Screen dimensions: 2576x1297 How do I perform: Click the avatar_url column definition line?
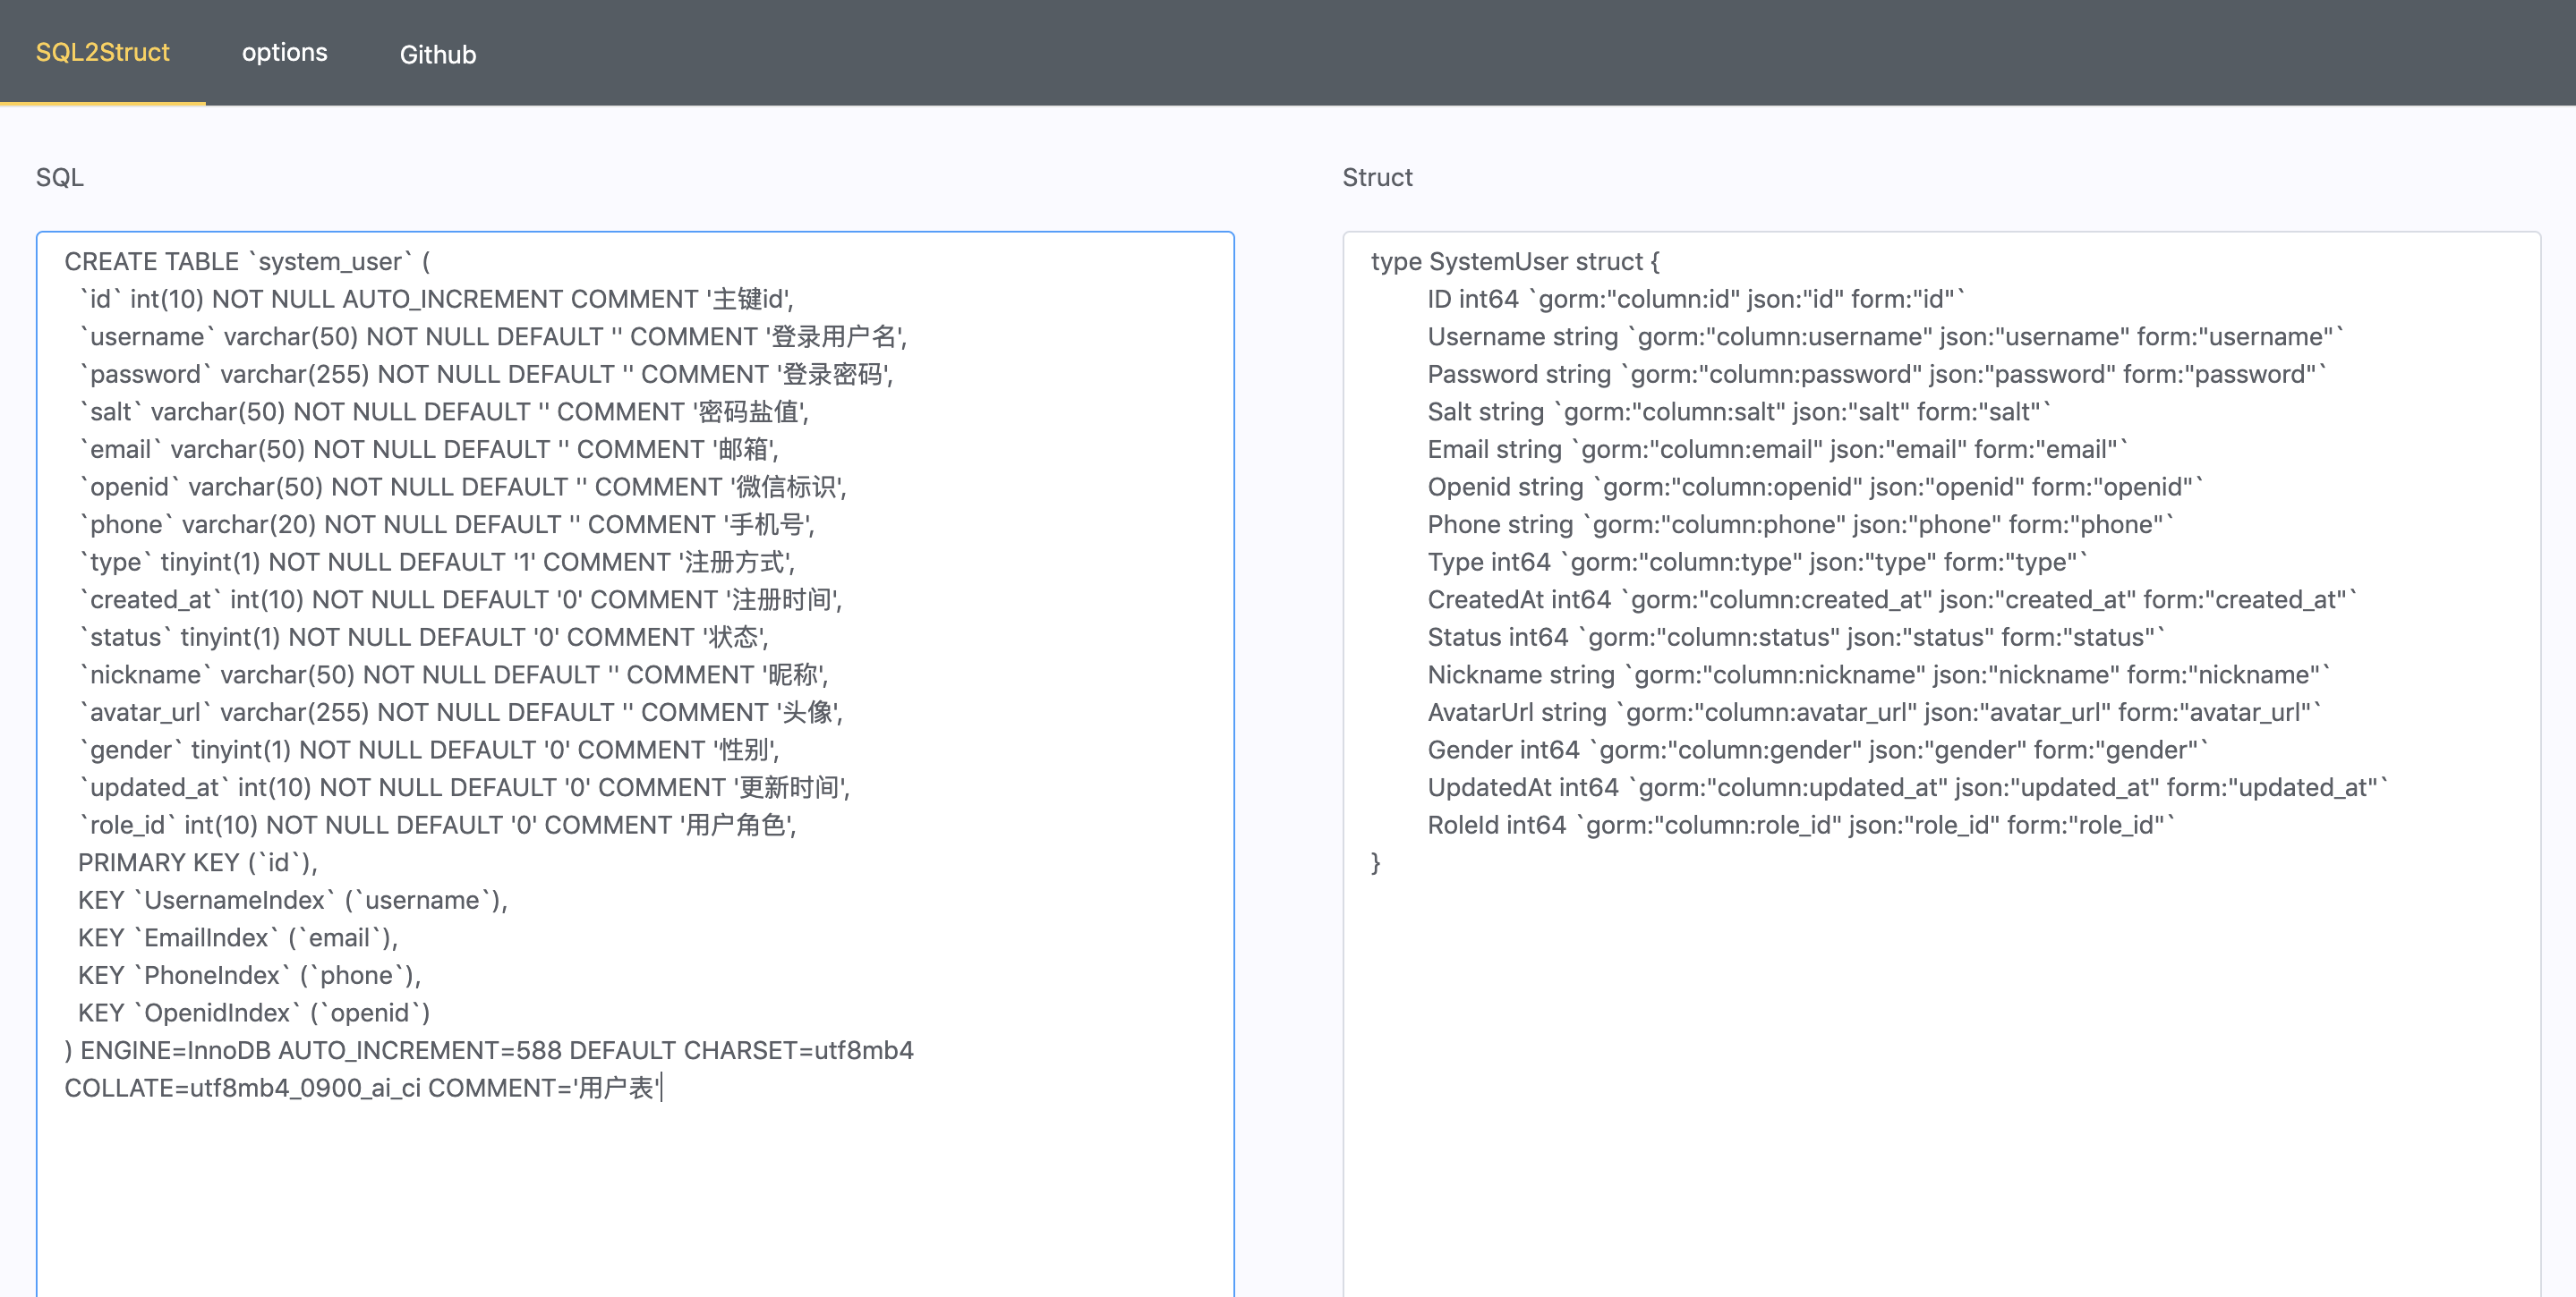pyautogui.click(x=460, y=712)
